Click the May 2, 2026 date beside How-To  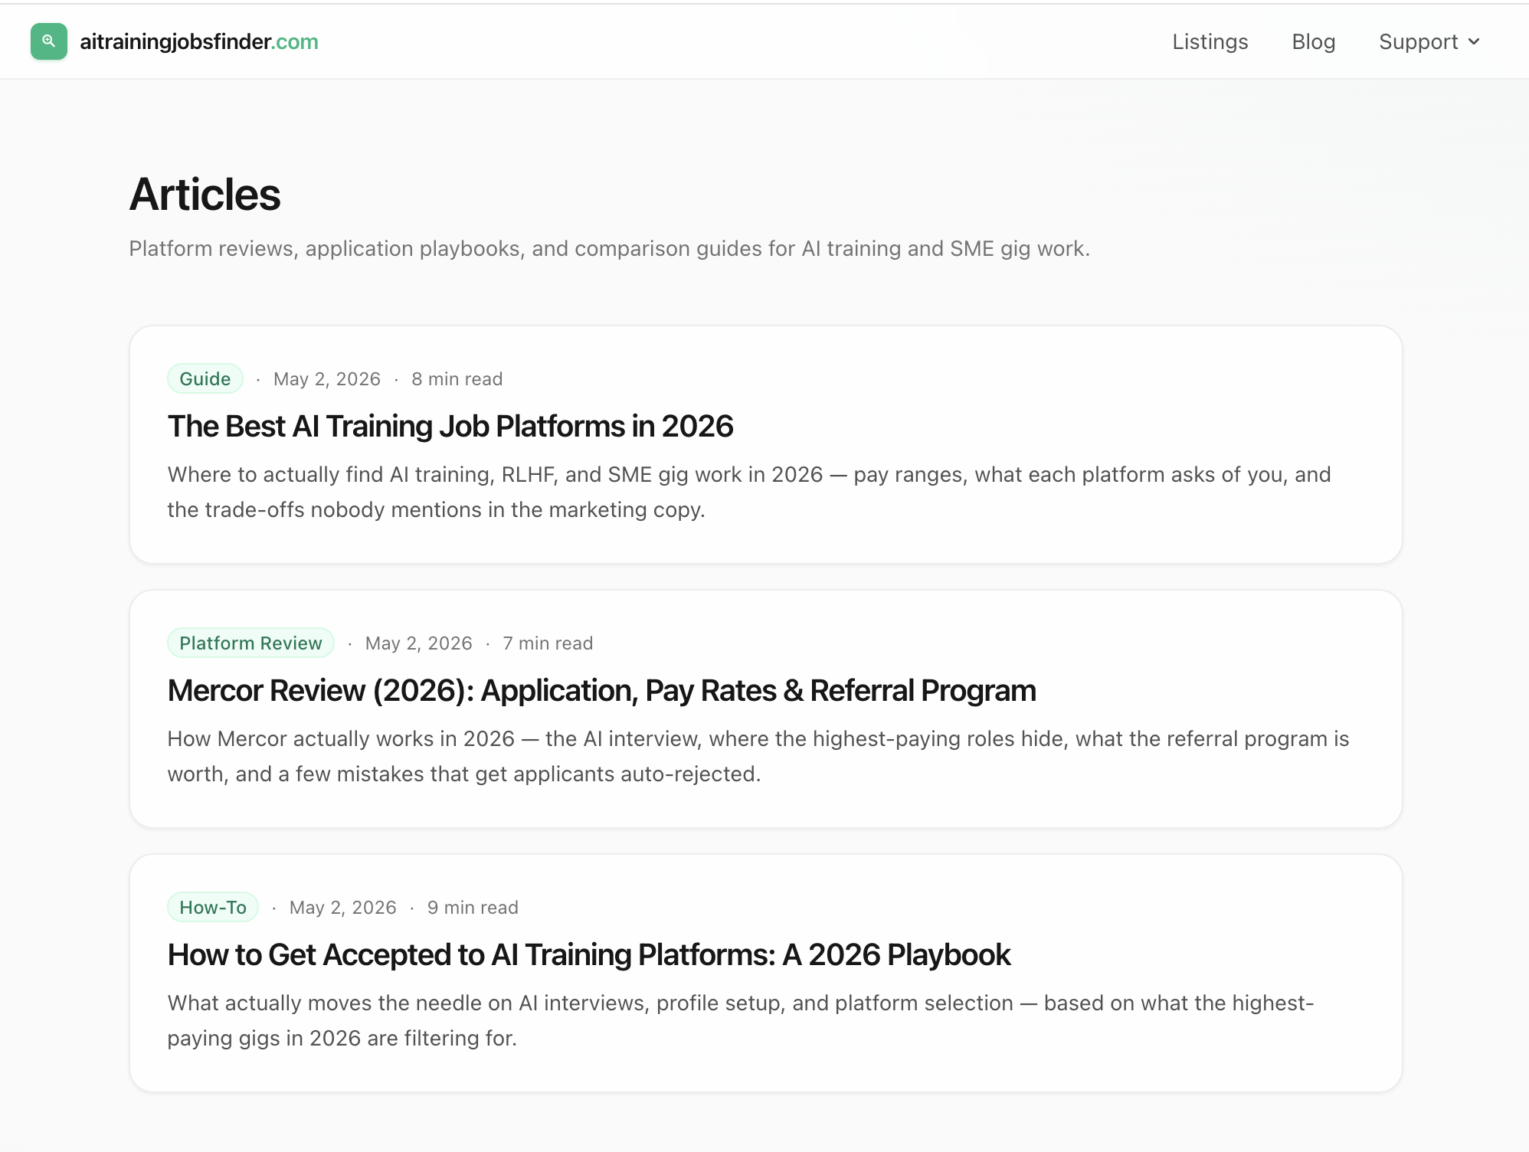coord(343,908)
